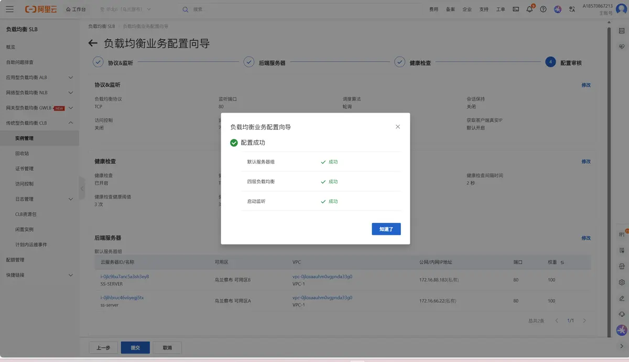Click the headset support icon on the right toolbar
Viewport: 629px width, 362px height.
(x=622, y=314)
